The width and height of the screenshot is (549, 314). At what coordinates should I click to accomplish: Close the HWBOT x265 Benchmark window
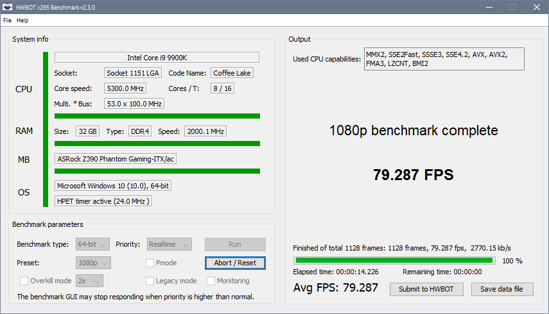(x=536, y=7)
